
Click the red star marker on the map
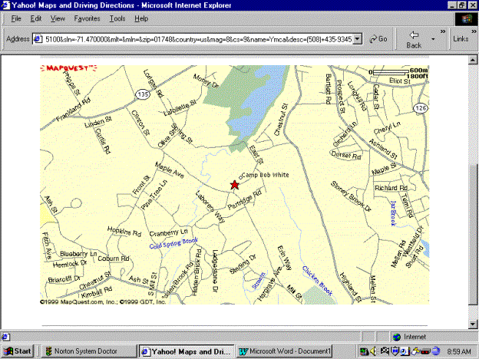pyautogui.click(x=234, y=185)
